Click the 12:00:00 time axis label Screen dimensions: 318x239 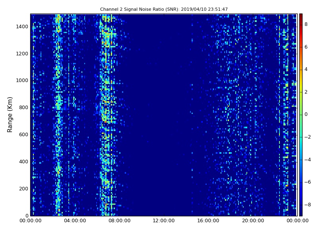point(164,221)
